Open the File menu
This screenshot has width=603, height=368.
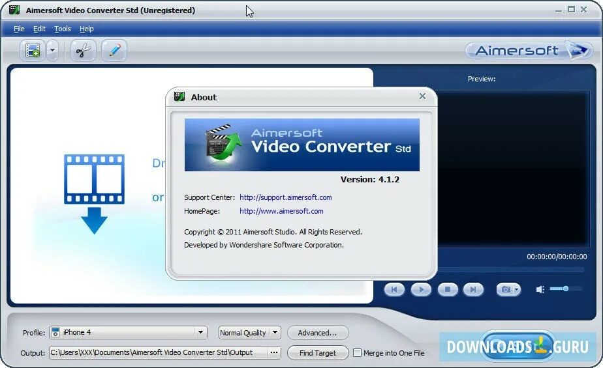tap(19, 29)
